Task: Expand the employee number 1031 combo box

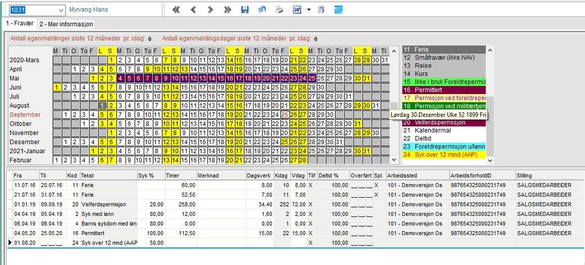Action: click(x=61, y=10)
